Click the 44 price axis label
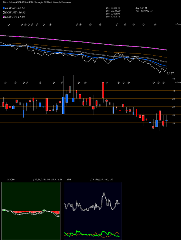Viewport: 181px width, 240px height. [x=173, y=79]
